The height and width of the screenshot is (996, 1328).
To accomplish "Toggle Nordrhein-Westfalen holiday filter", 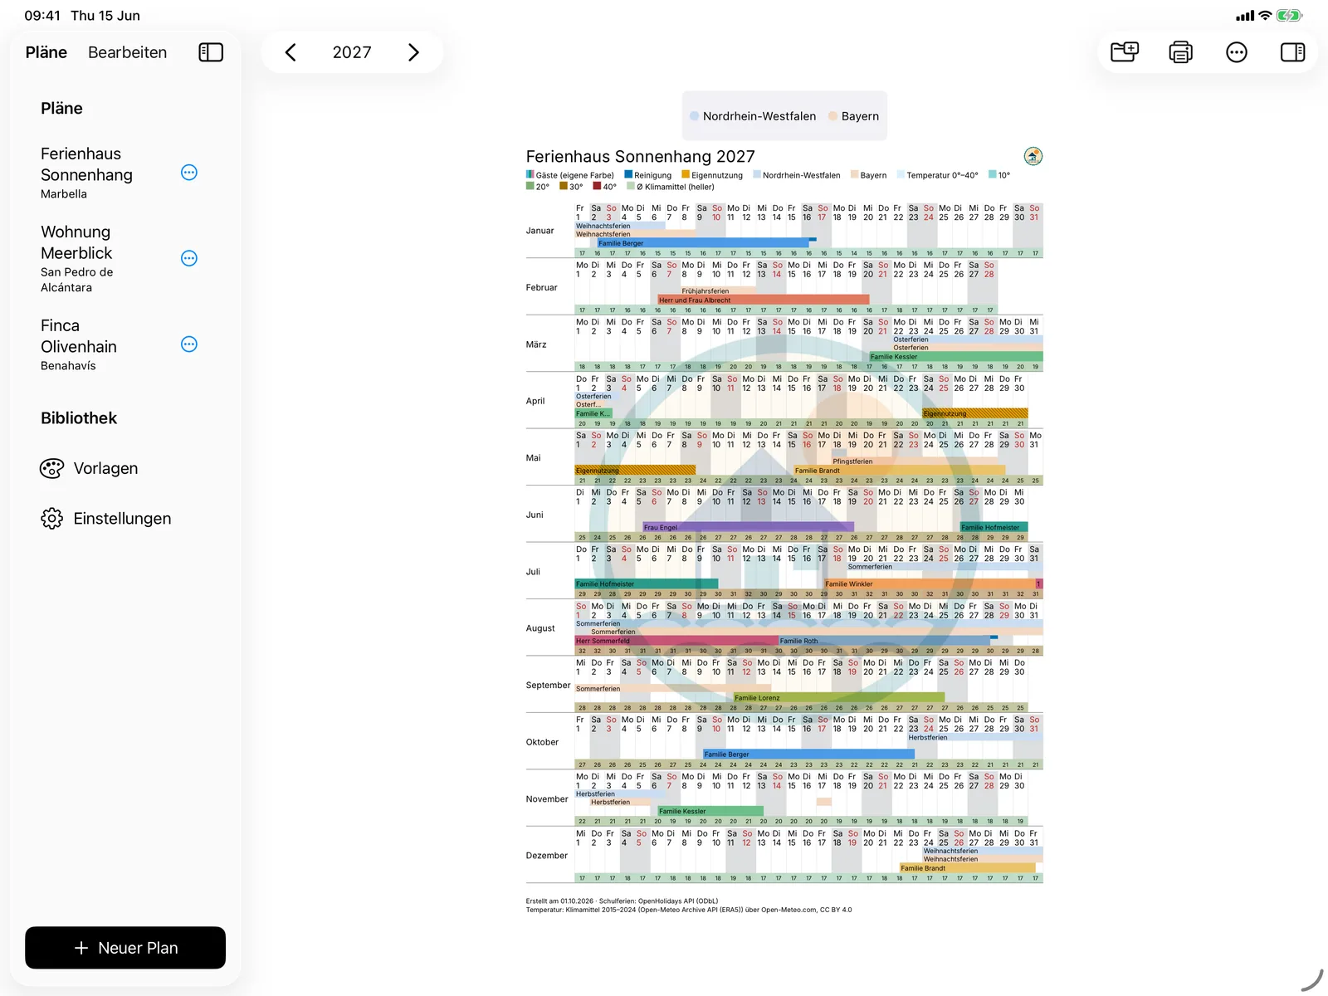I will pyautogui.click(x=753, y=116).
